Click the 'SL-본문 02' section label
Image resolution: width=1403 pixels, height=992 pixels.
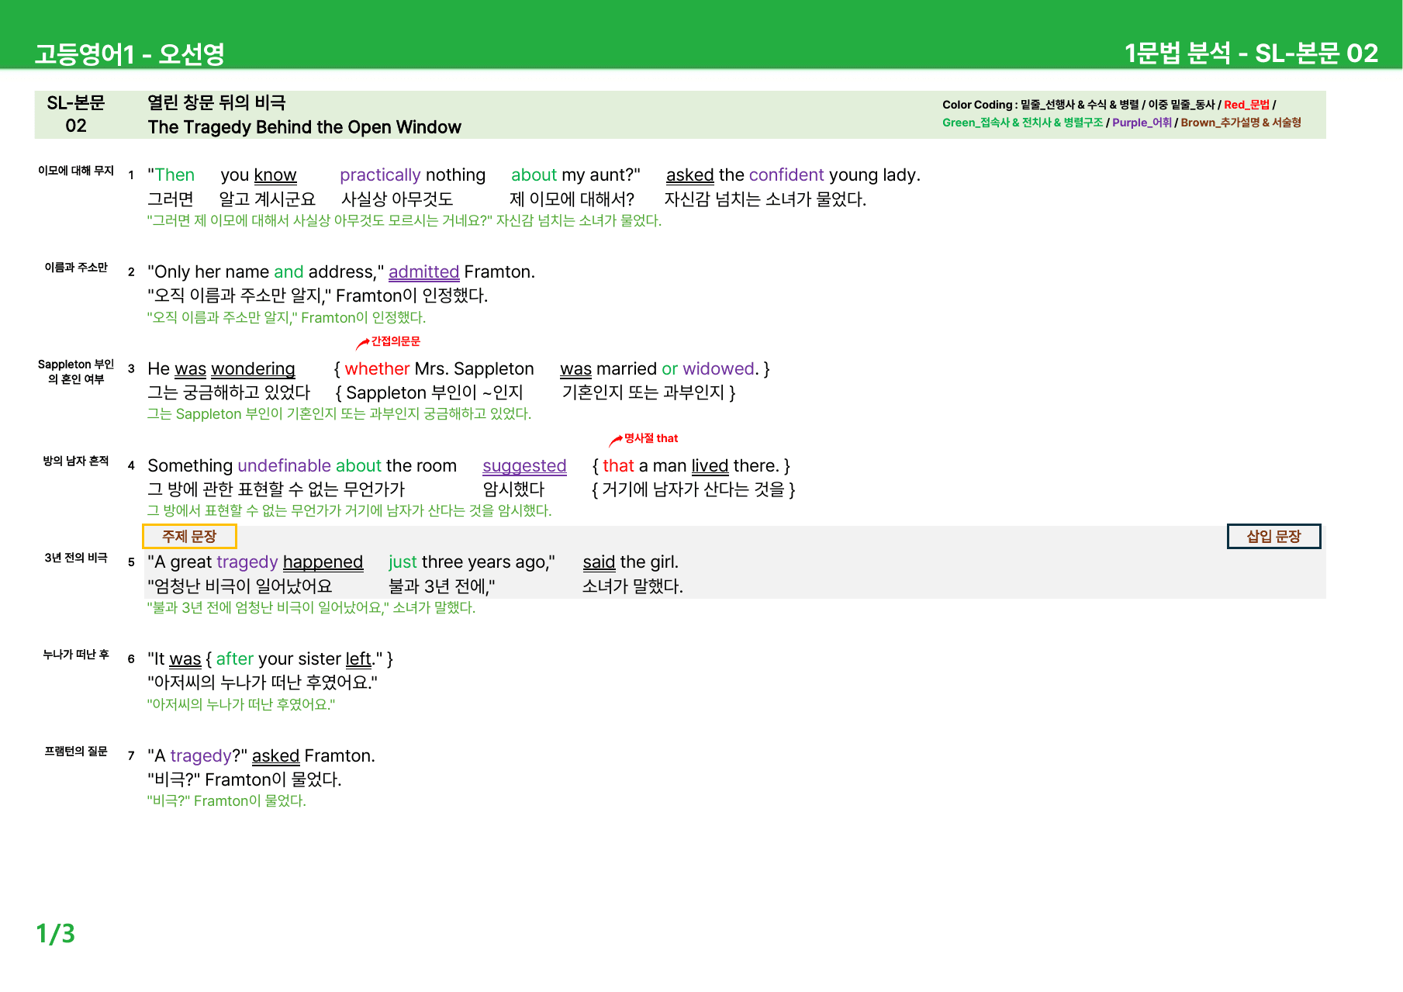click(76, 114)
